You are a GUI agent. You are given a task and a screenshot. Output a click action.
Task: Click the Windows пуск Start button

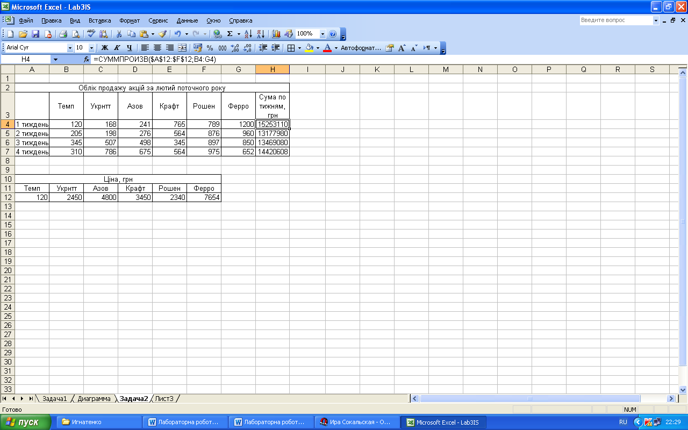(25, 422)
